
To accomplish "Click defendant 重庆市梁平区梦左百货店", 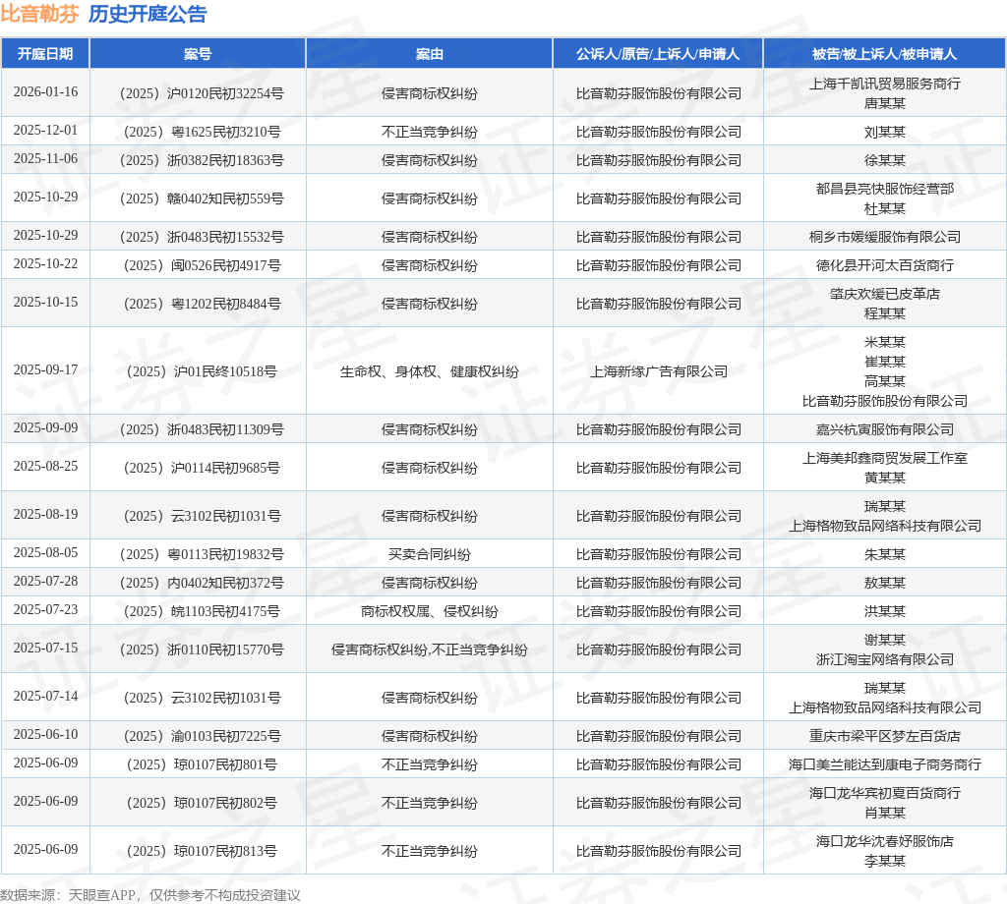I will (x=884, y=737).
